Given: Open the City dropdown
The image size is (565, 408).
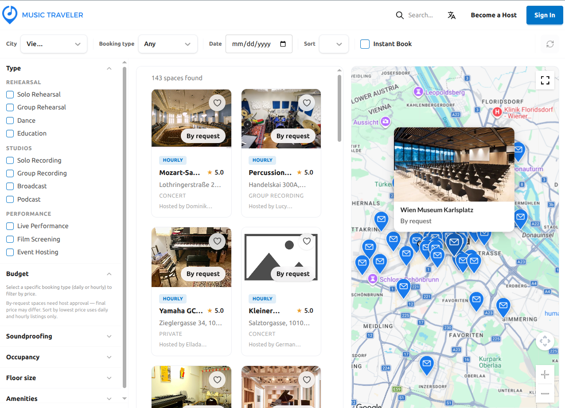Looking at the screenshot, I should [x=54, y=44].
